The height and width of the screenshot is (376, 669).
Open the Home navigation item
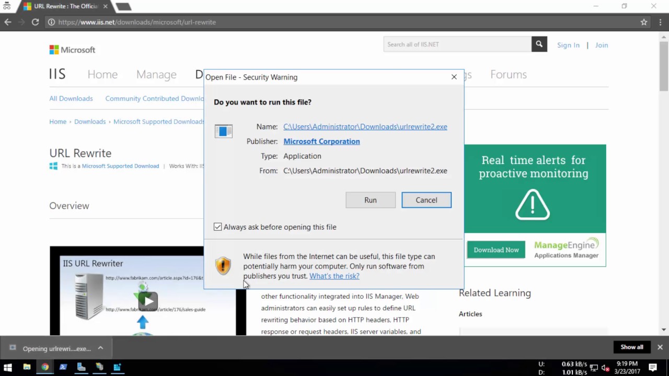click(102, 74)
